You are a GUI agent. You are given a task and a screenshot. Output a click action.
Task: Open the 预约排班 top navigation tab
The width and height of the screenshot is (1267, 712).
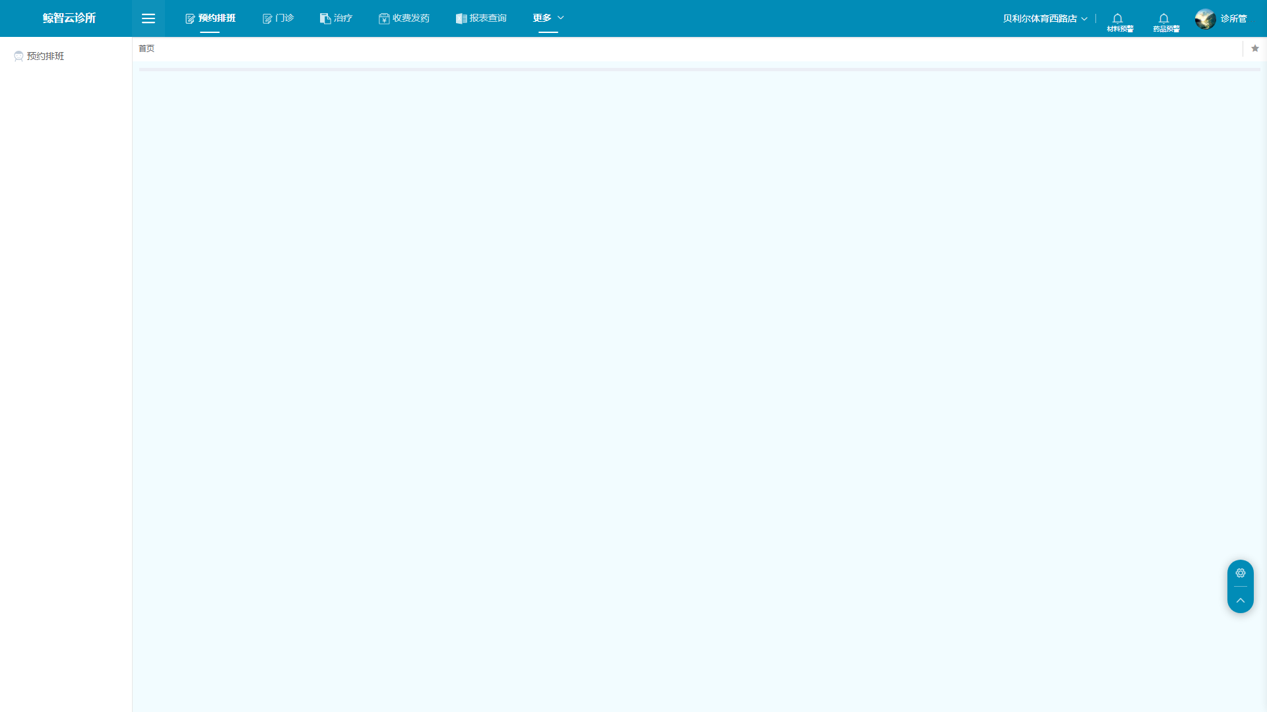[210, 18]
